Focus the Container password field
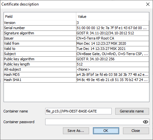153x140 pixels. [97, 122]
